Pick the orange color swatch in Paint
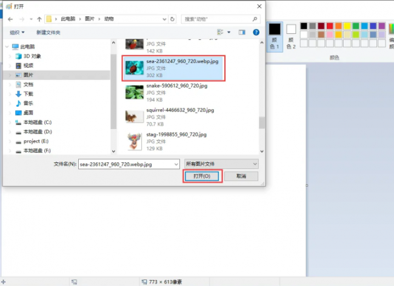This screenshot has width=394, height=286. [338, 26]
